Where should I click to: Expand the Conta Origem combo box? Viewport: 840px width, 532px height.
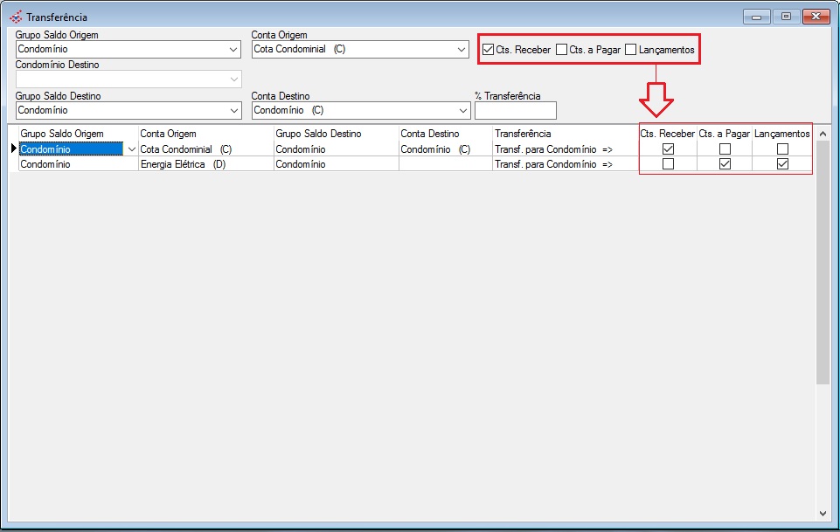coord(462,50)
